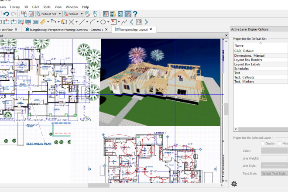Select the 'Dimensions, Manual' layer row
The image size is (288, 192).
point(261,55)
